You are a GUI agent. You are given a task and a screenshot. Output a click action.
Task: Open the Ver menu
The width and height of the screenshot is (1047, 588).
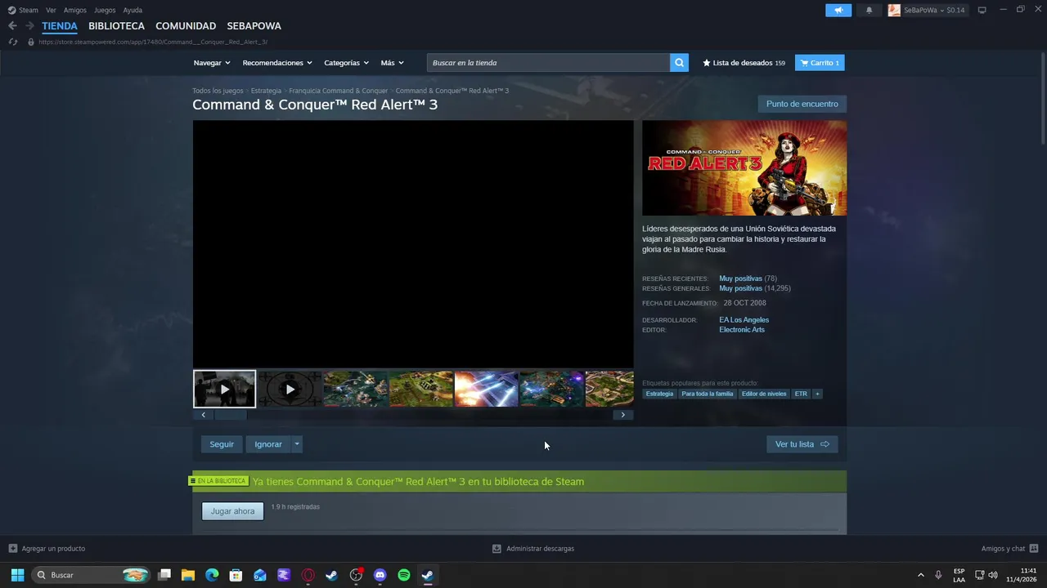(x=51, y=10)
